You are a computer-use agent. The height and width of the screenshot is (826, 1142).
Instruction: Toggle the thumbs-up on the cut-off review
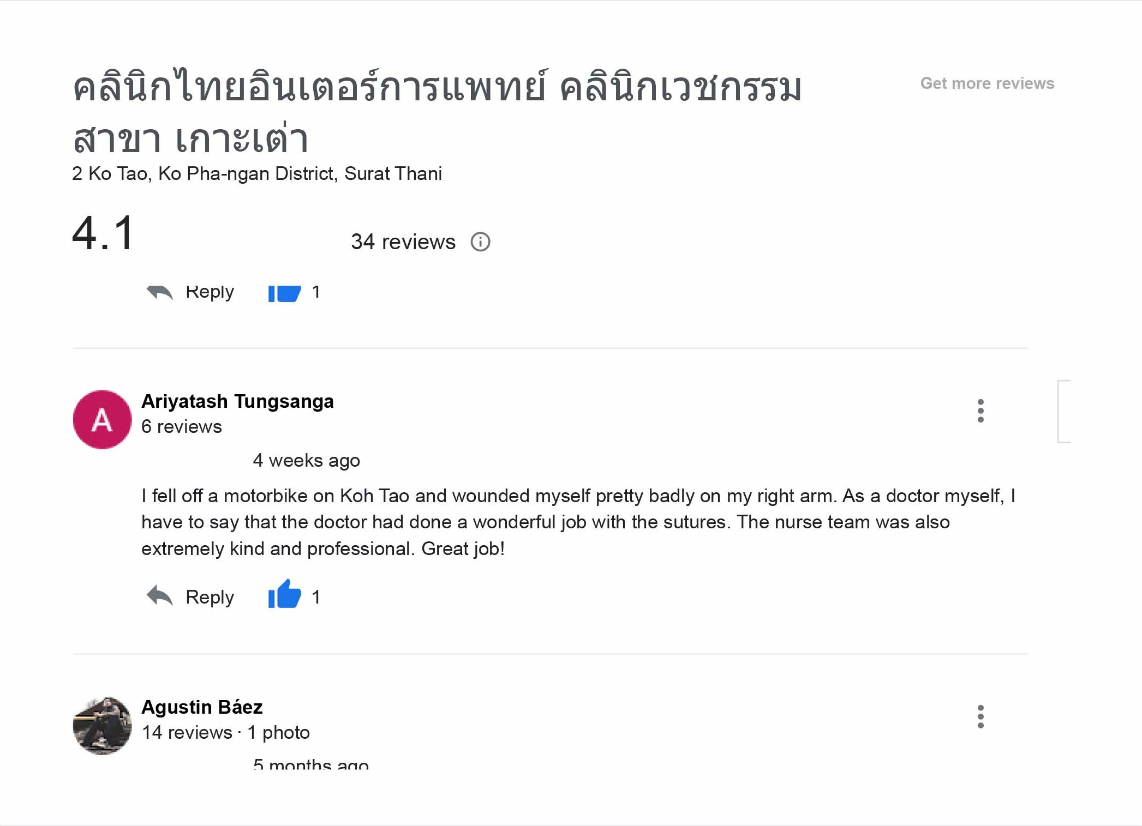pyautogui.click(x=284, y=293)
